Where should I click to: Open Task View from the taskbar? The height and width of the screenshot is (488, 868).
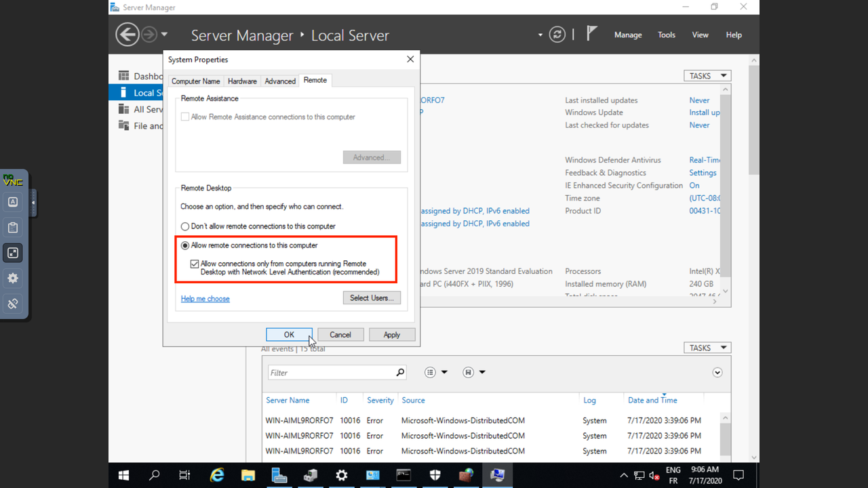coord(184,475)
